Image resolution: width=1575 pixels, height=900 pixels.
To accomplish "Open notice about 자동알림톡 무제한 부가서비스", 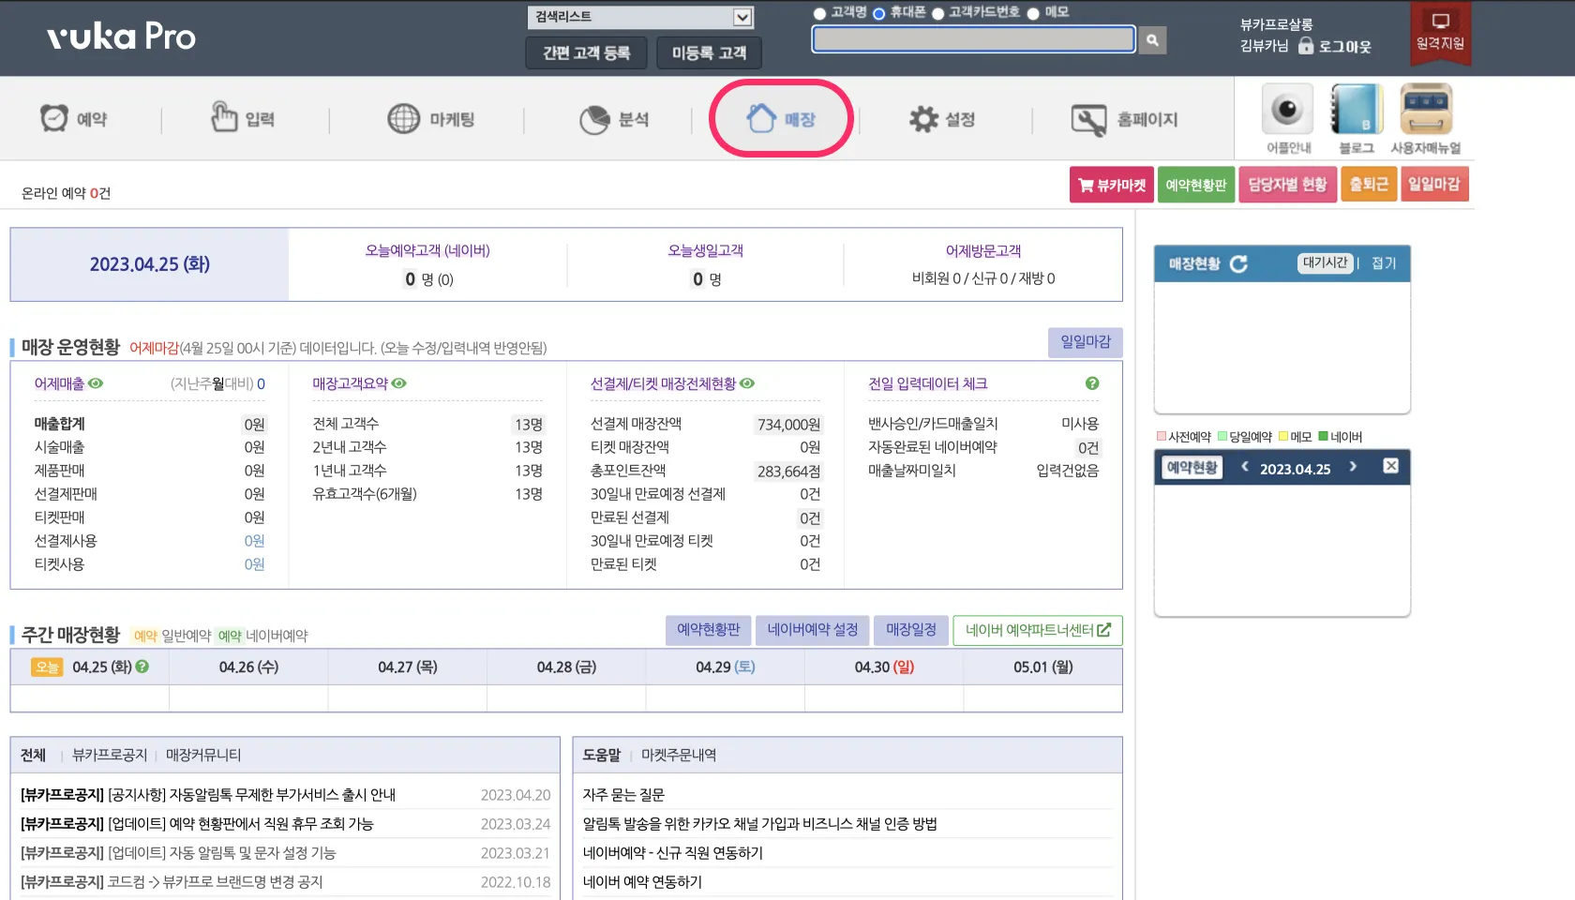I will click(208, 795).
